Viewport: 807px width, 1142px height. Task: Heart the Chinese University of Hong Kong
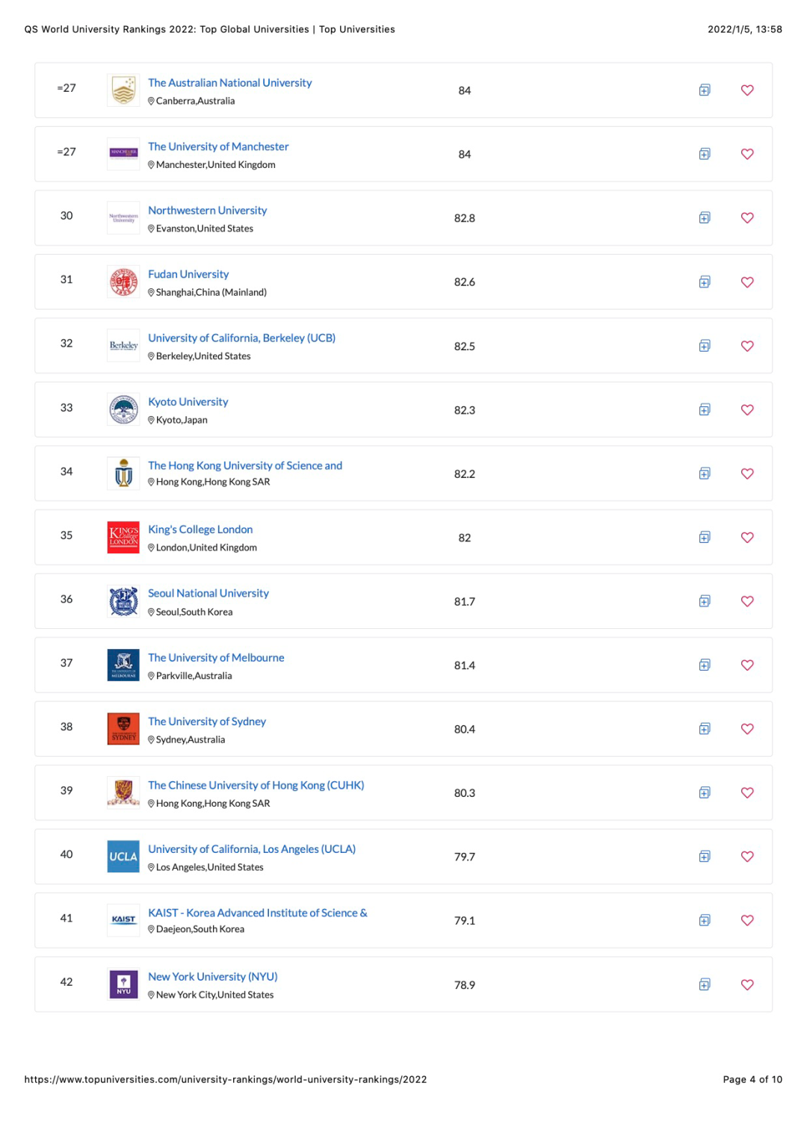coord(747,793)
